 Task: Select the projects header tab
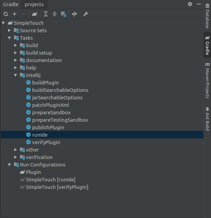click(x=34, y=4)
